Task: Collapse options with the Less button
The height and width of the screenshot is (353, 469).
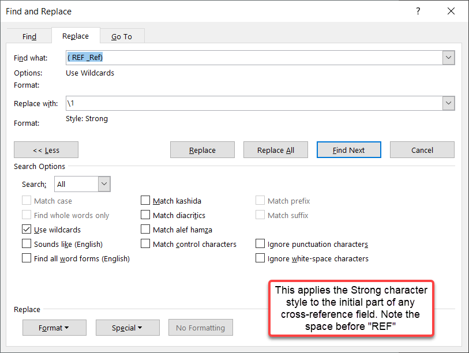Action: point(46,150)
